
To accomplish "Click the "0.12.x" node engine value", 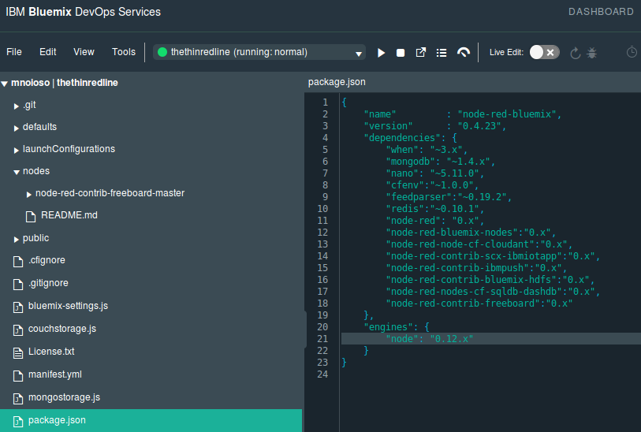I will (451, 339).
